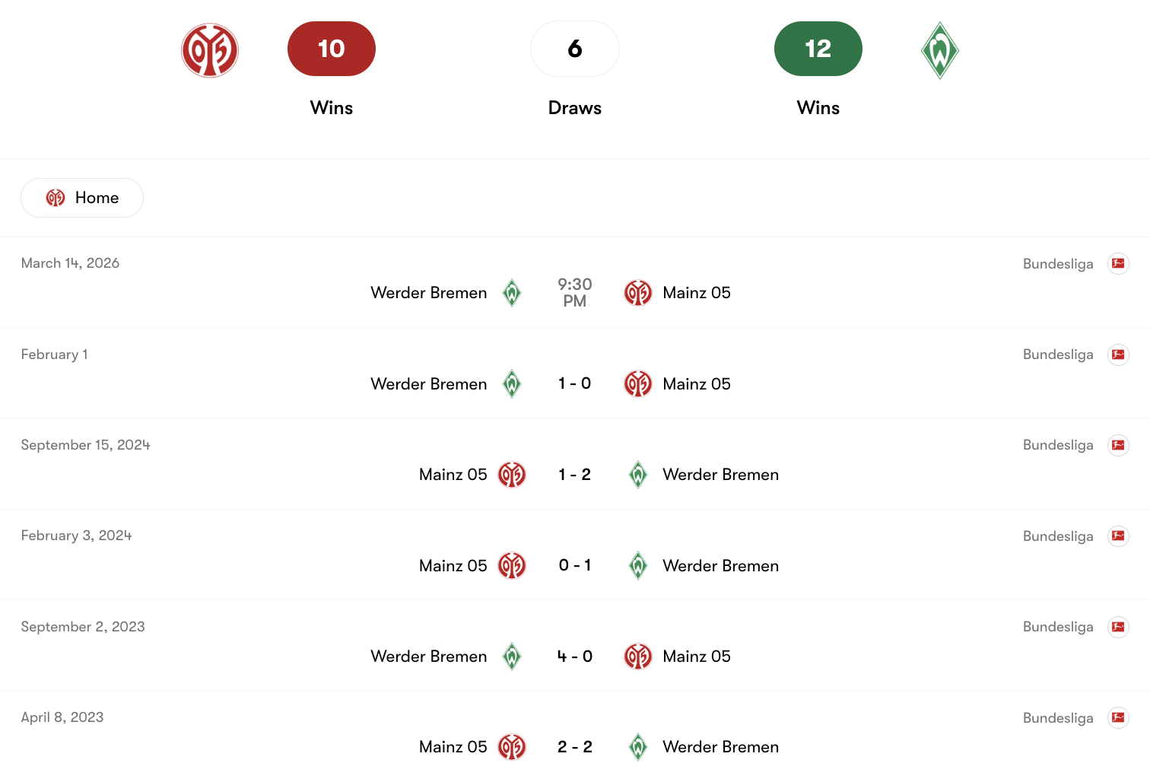Click the Werder Bremen crest in the 2 - 2 match
Viewport: 1150px width, 779px height.
tap(638, 746)
